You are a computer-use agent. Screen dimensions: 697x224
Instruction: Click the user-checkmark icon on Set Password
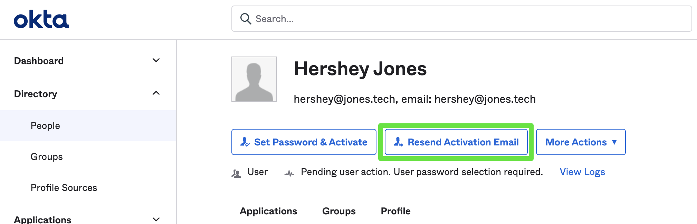click(x=245, y=142)
